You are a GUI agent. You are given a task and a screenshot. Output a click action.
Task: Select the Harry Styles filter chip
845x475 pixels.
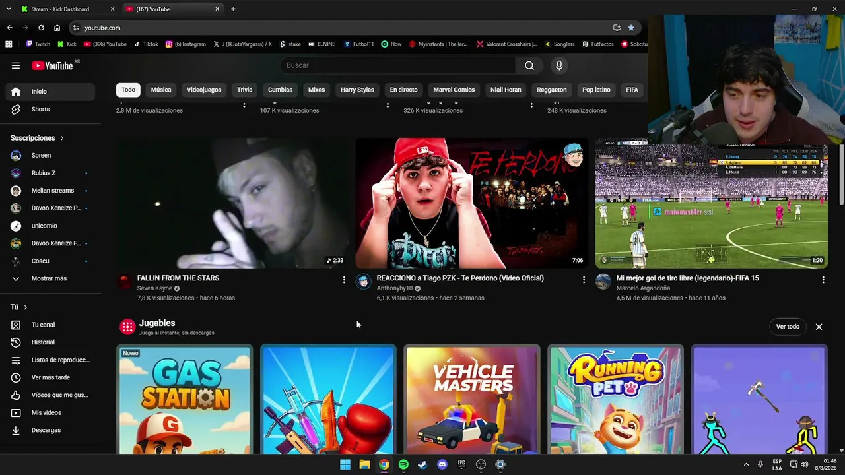(x=357, y=90)
